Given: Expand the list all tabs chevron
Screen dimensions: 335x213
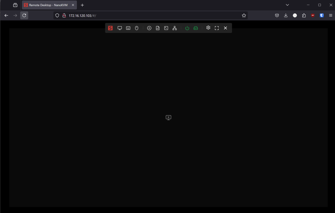Looking at the screenshot, I should click(287, 5).
